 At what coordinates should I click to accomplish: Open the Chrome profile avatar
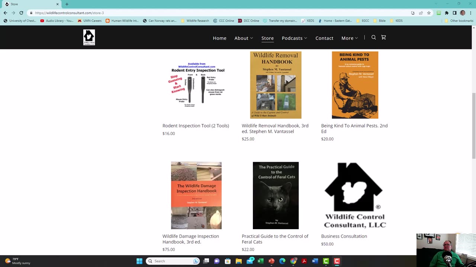pos(463,13)
